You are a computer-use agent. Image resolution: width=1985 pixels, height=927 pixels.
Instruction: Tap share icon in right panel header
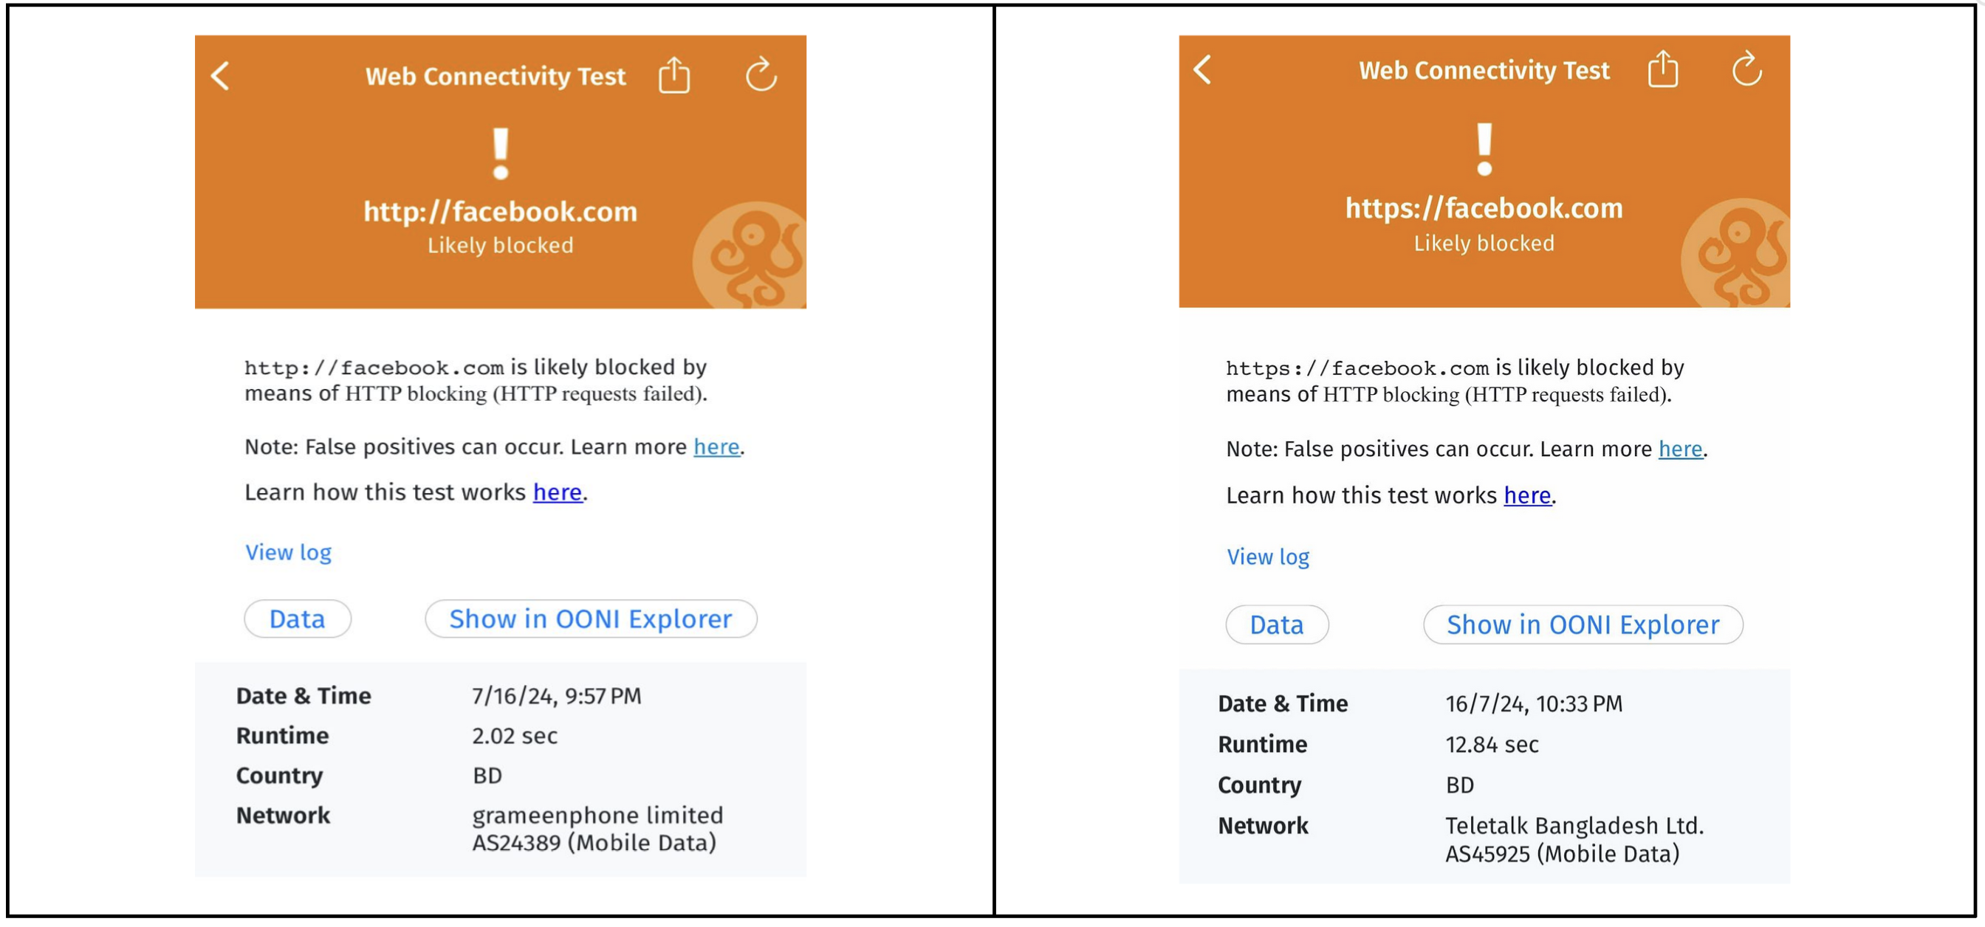[1662, 70]
